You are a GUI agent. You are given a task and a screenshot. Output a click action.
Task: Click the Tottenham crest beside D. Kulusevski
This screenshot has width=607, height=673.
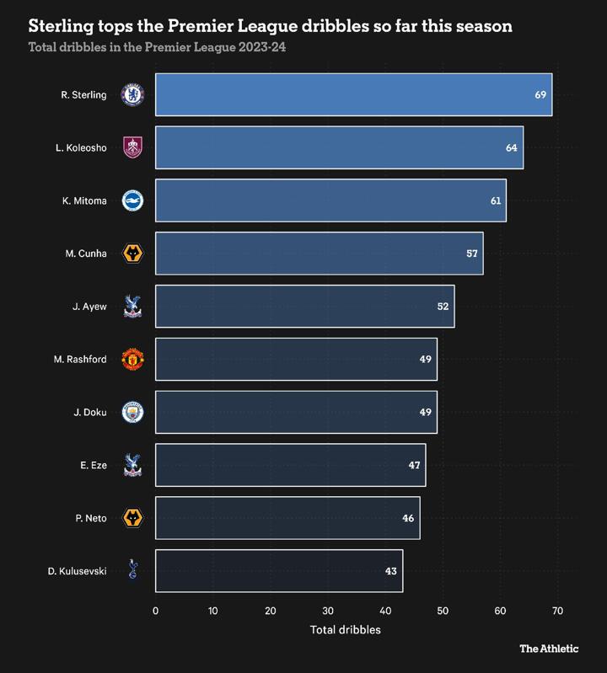(133, 571)
